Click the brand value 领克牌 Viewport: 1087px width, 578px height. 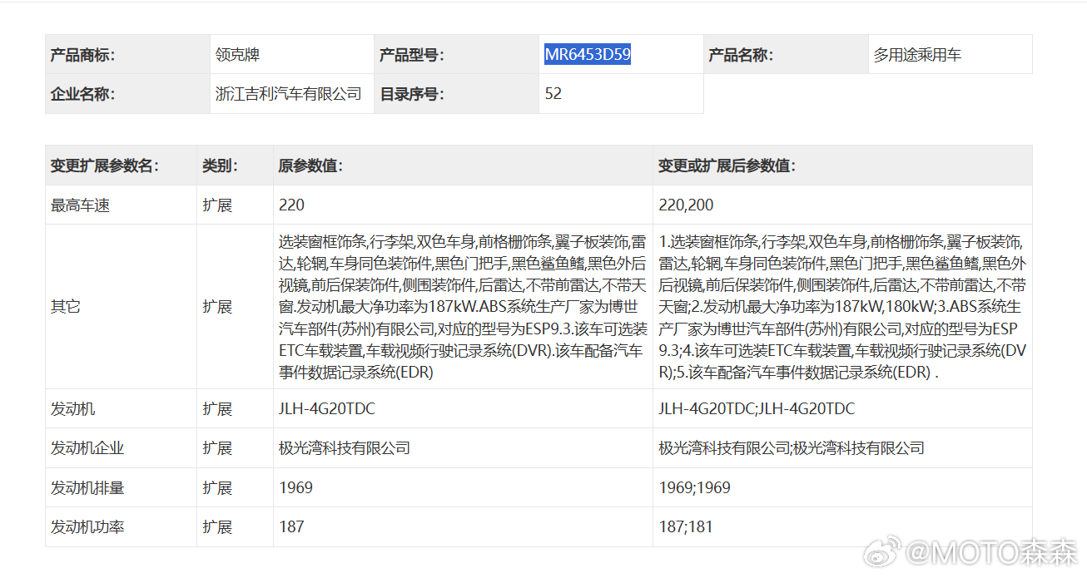(x=237, y=55)
